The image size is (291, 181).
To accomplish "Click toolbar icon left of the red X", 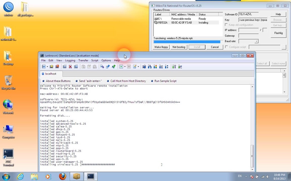I will (65, 67).
